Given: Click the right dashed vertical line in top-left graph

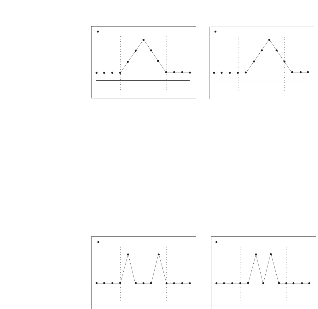Looking at the screenshot, I should pos(166,50).
